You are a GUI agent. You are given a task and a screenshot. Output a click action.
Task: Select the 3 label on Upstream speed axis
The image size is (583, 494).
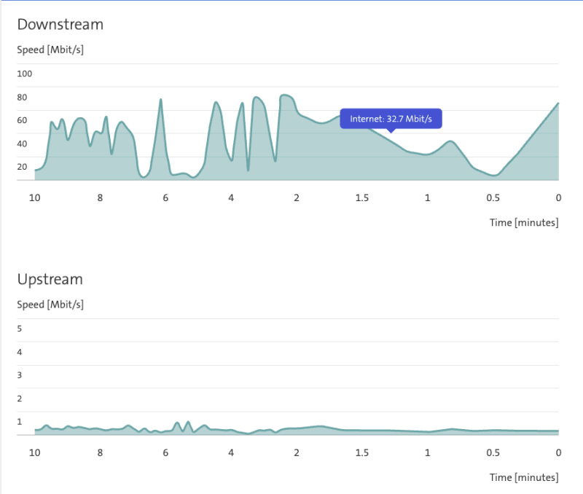click(x=20, y=375)
